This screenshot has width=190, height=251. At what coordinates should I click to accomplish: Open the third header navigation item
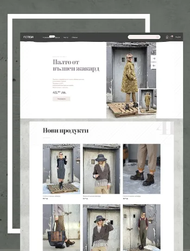click(x=66, y=37)
